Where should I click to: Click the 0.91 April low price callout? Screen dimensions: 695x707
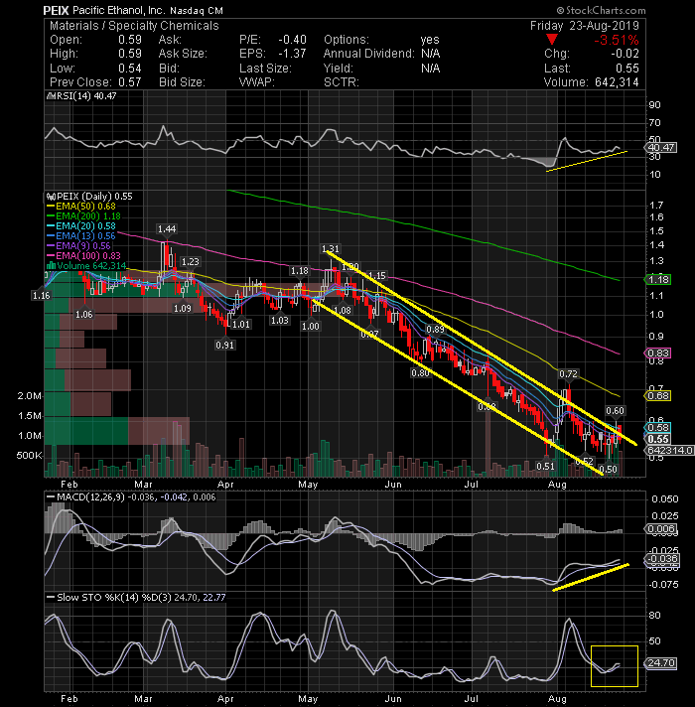coord(224,346)
